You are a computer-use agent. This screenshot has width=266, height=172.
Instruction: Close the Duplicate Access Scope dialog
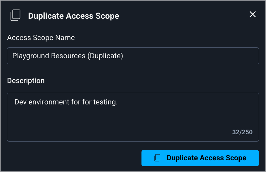coord(253,14)
